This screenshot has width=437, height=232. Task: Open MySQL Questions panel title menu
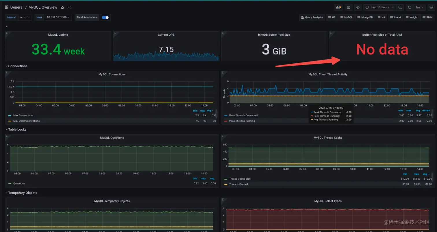112,138
